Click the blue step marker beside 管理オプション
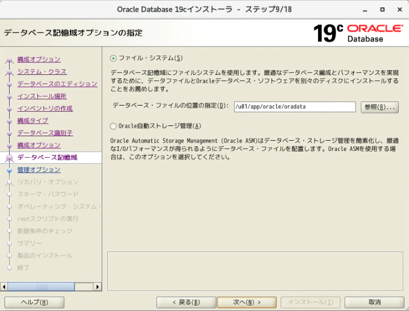Viewport: 409px width, 311px height. (10, 170)
